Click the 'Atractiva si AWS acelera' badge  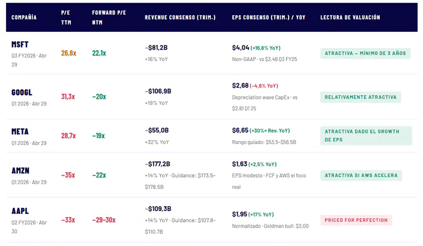[361, 175]
